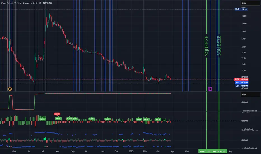Image resolution: width=261 pixels, height=154 pixels.
Task: Click the Jul label on time axis
Action: point(43,151)
